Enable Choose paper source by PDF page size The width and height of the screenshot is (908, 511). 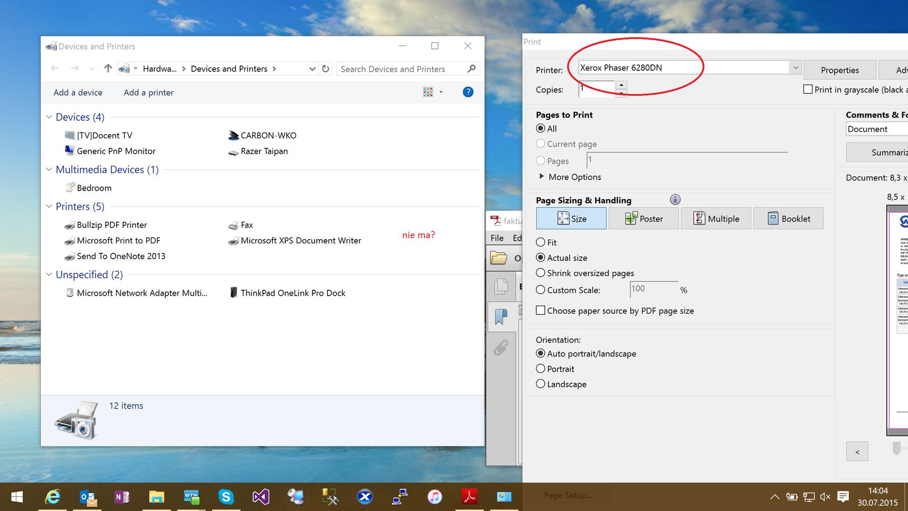click(541, 310)
